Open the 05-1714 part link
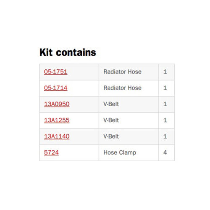Viewport: 210px width, 210px height. coord(55,88)
